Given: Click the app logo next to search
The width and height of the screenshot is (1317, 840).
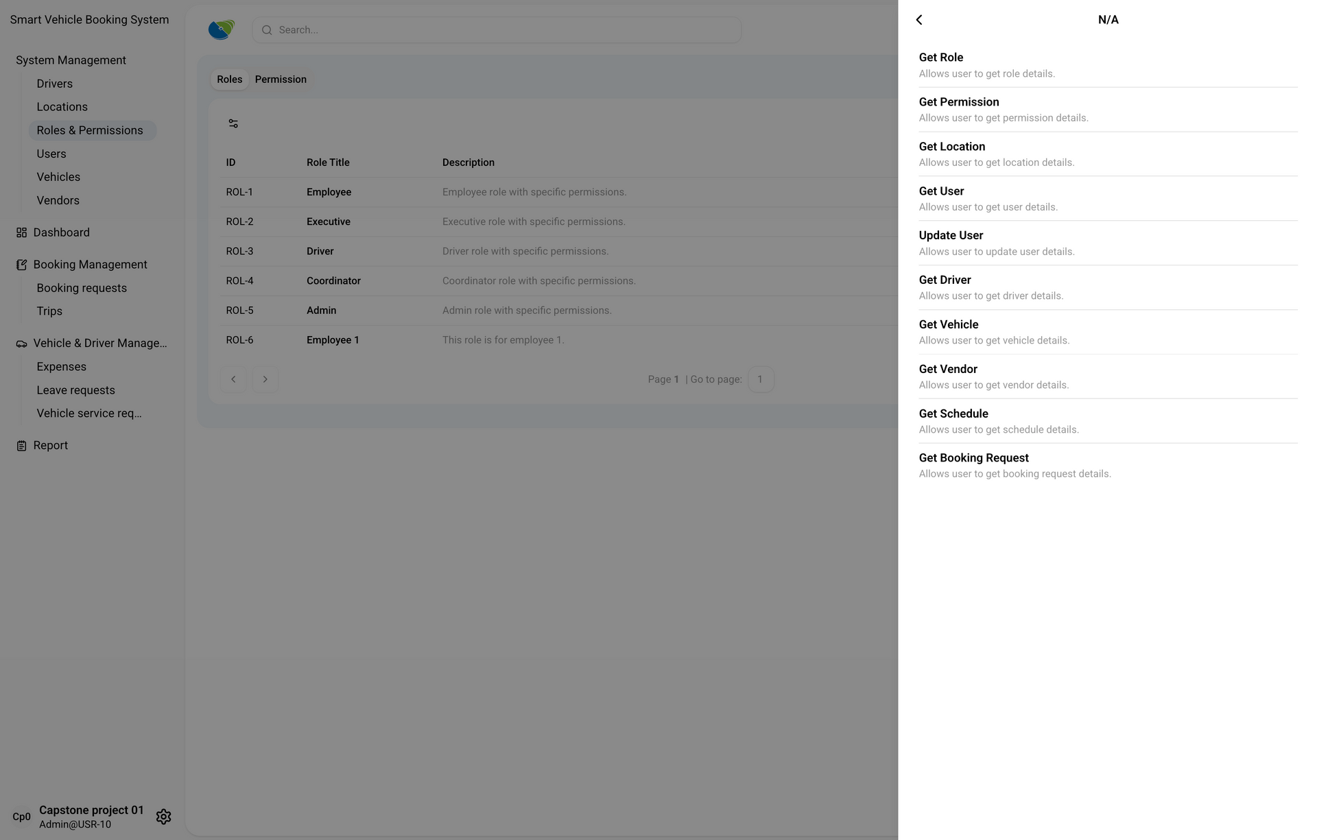Looking at the screenshot, I should [221, 29].
